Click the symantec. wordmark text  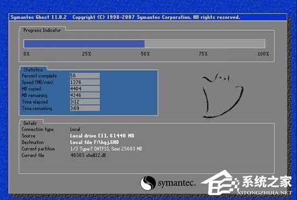tap(176, 183)
